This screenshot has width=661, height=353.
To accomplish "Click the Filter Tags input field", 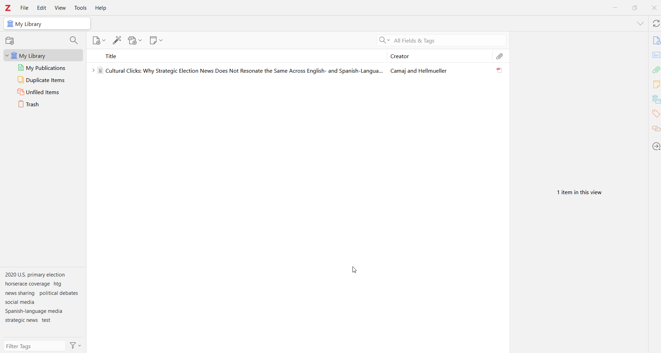I will tap(35, 346).
